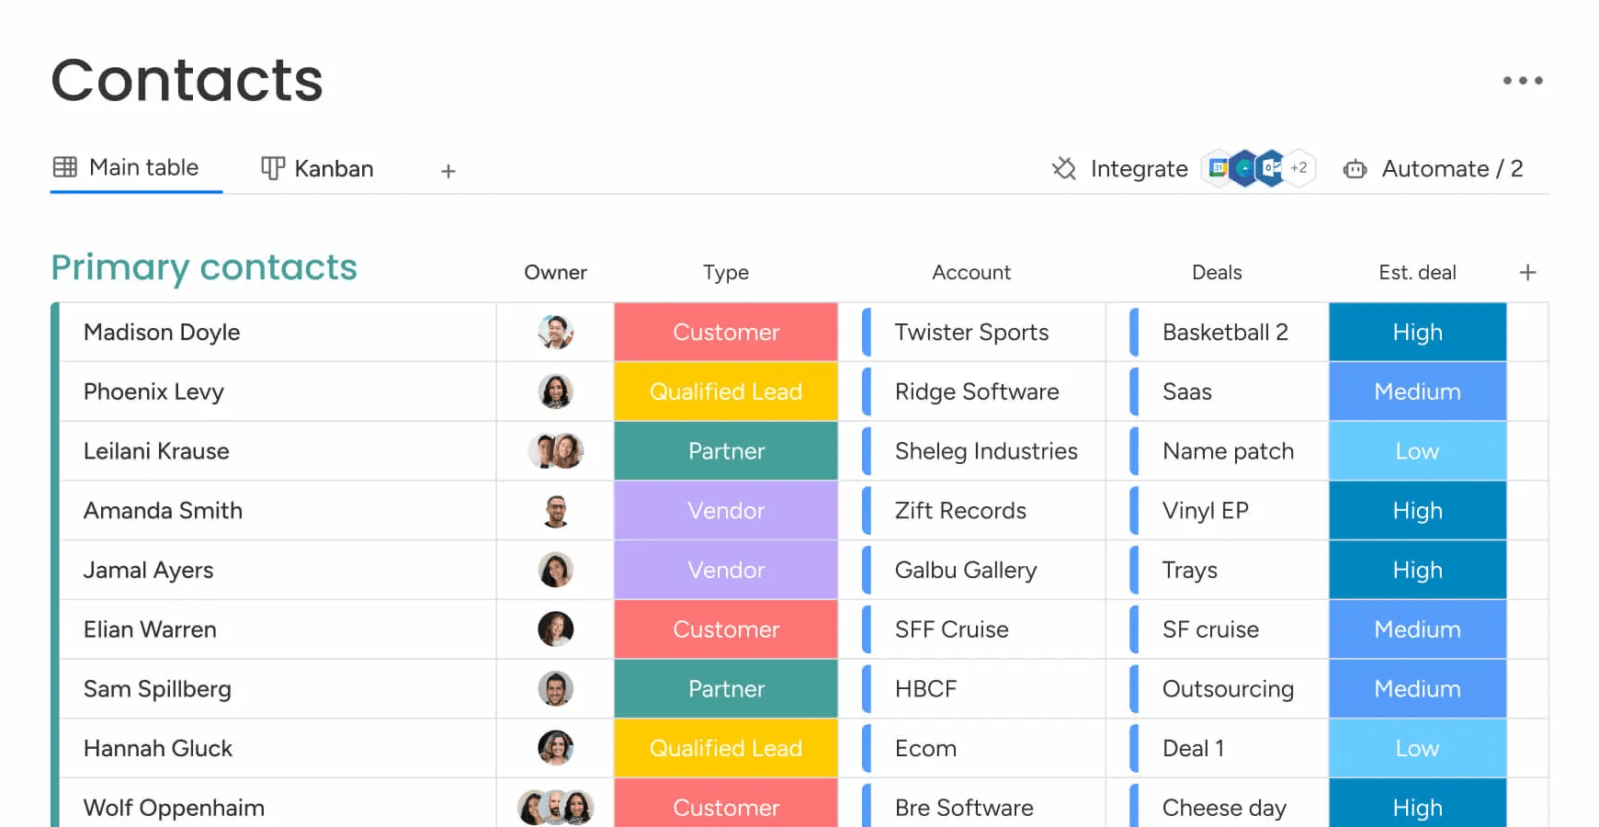Open the Twister Sports account link

pos(971,333)
